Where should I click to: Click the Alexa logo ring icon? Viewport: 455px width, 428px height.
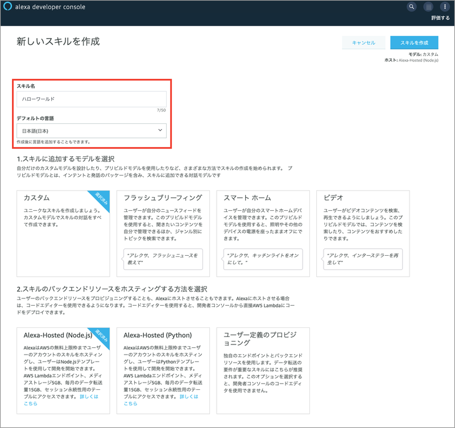click(x=7, y=6)
